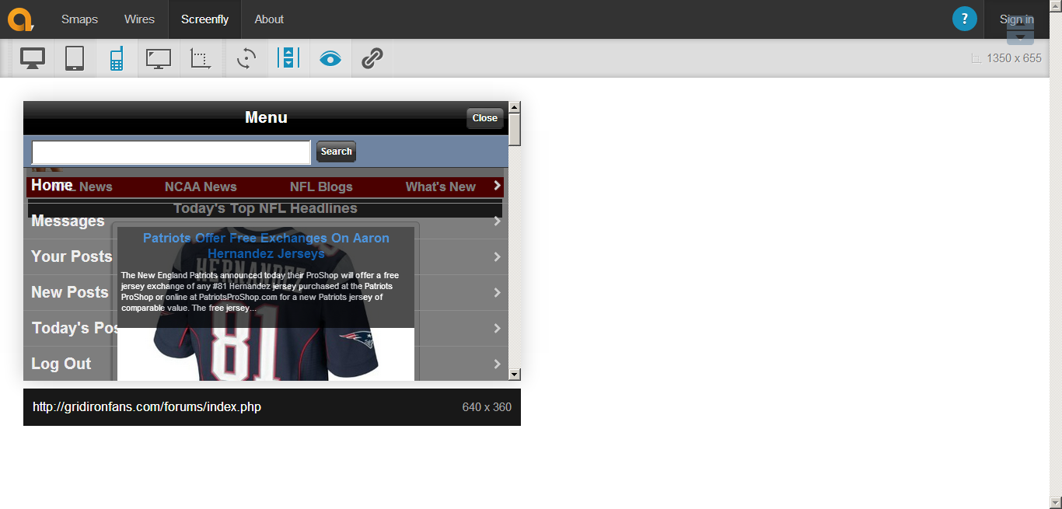This screenshot has width=1062, height=509.
Task: Click the forum search text field
Action: tap(171, 152)
